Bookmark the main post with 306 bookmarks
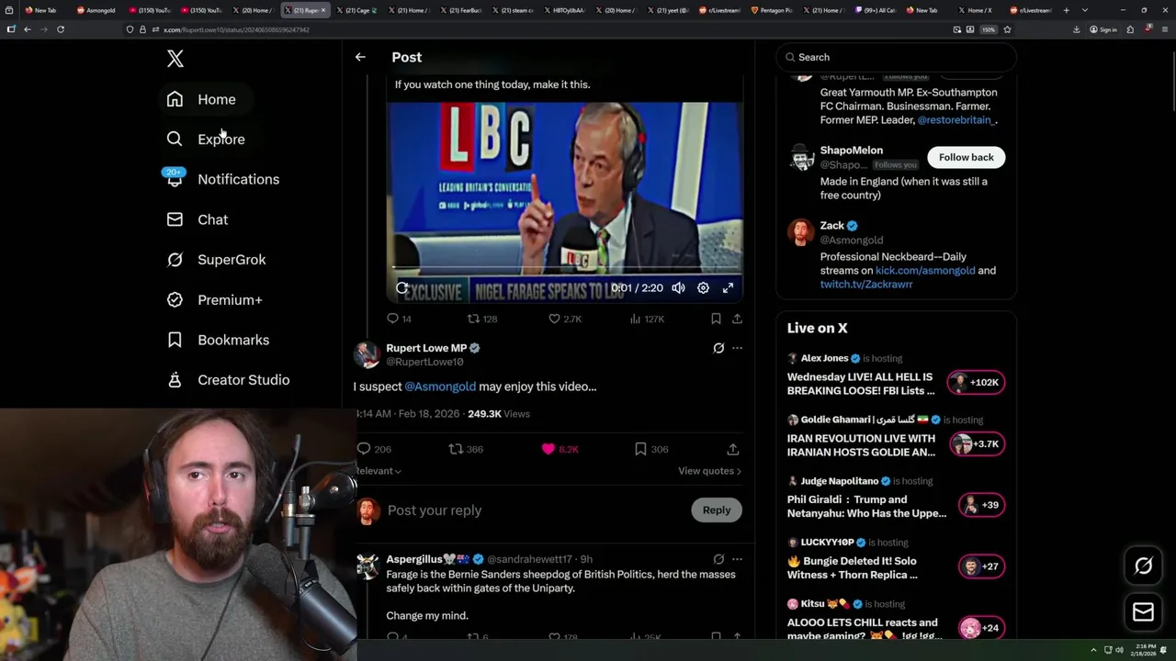 (x=640, y=449)
